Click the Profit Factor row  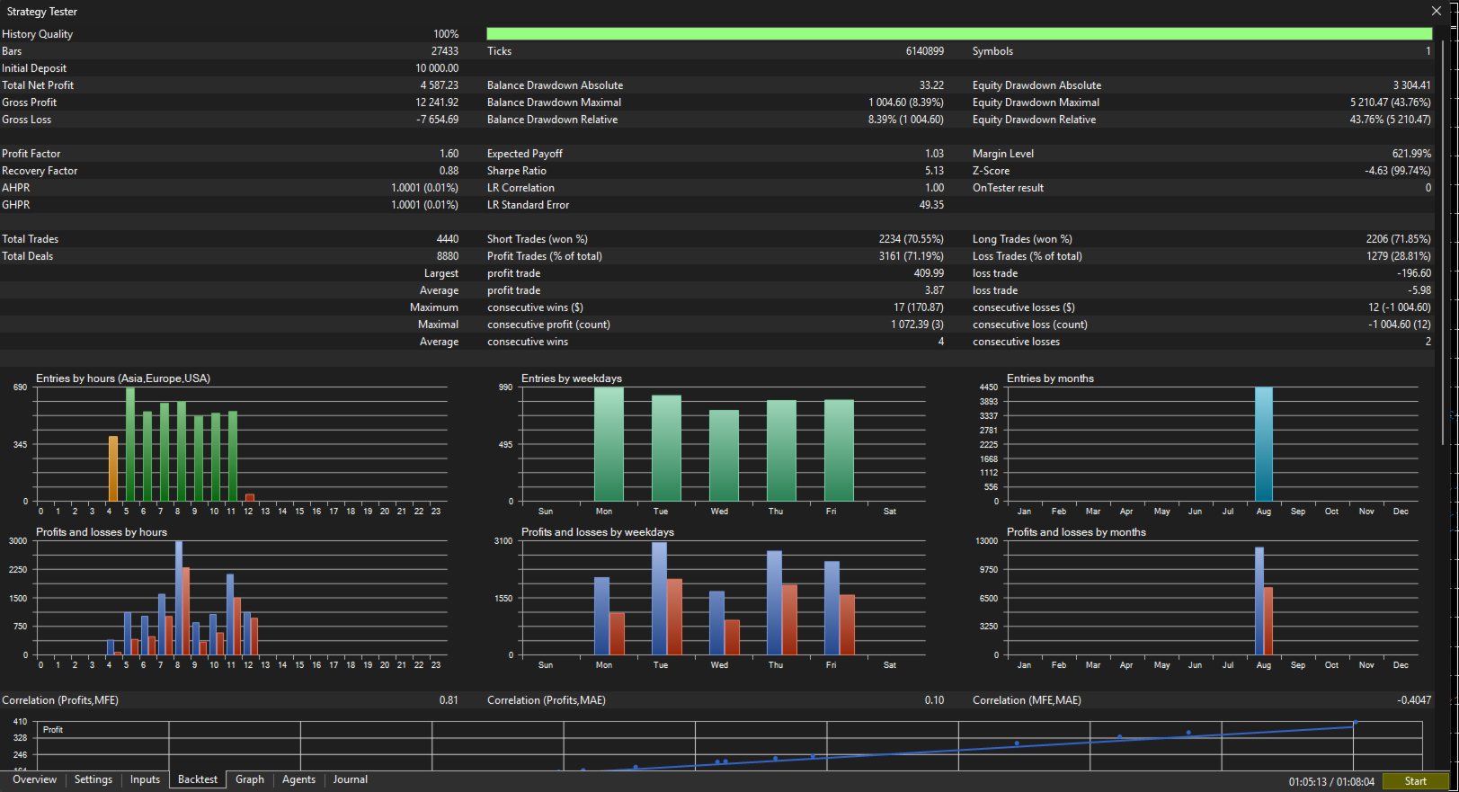pos(230,154)
